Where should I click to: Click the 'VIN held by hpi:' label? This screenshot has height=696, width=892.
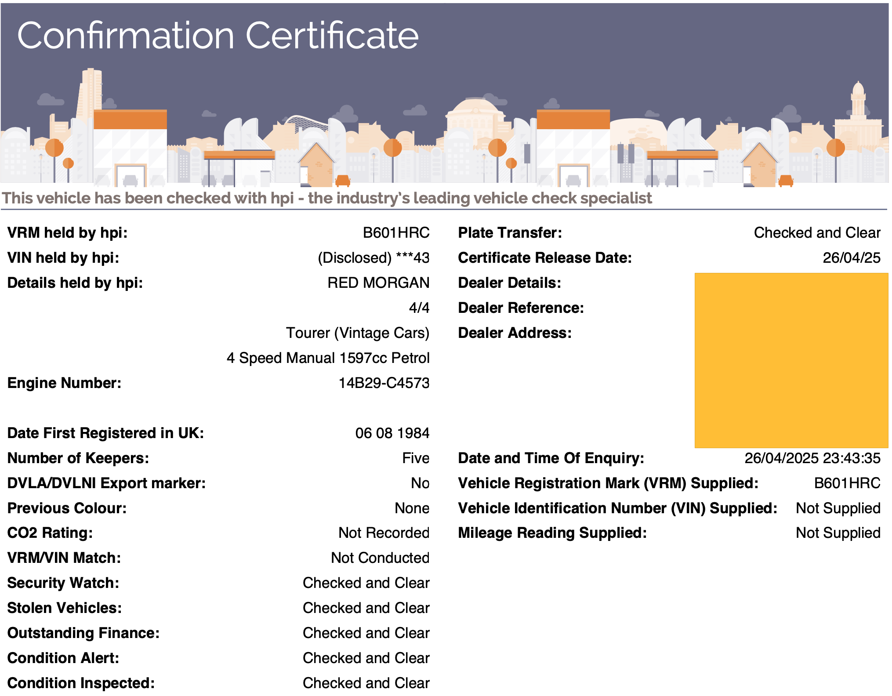pos(63,257)
